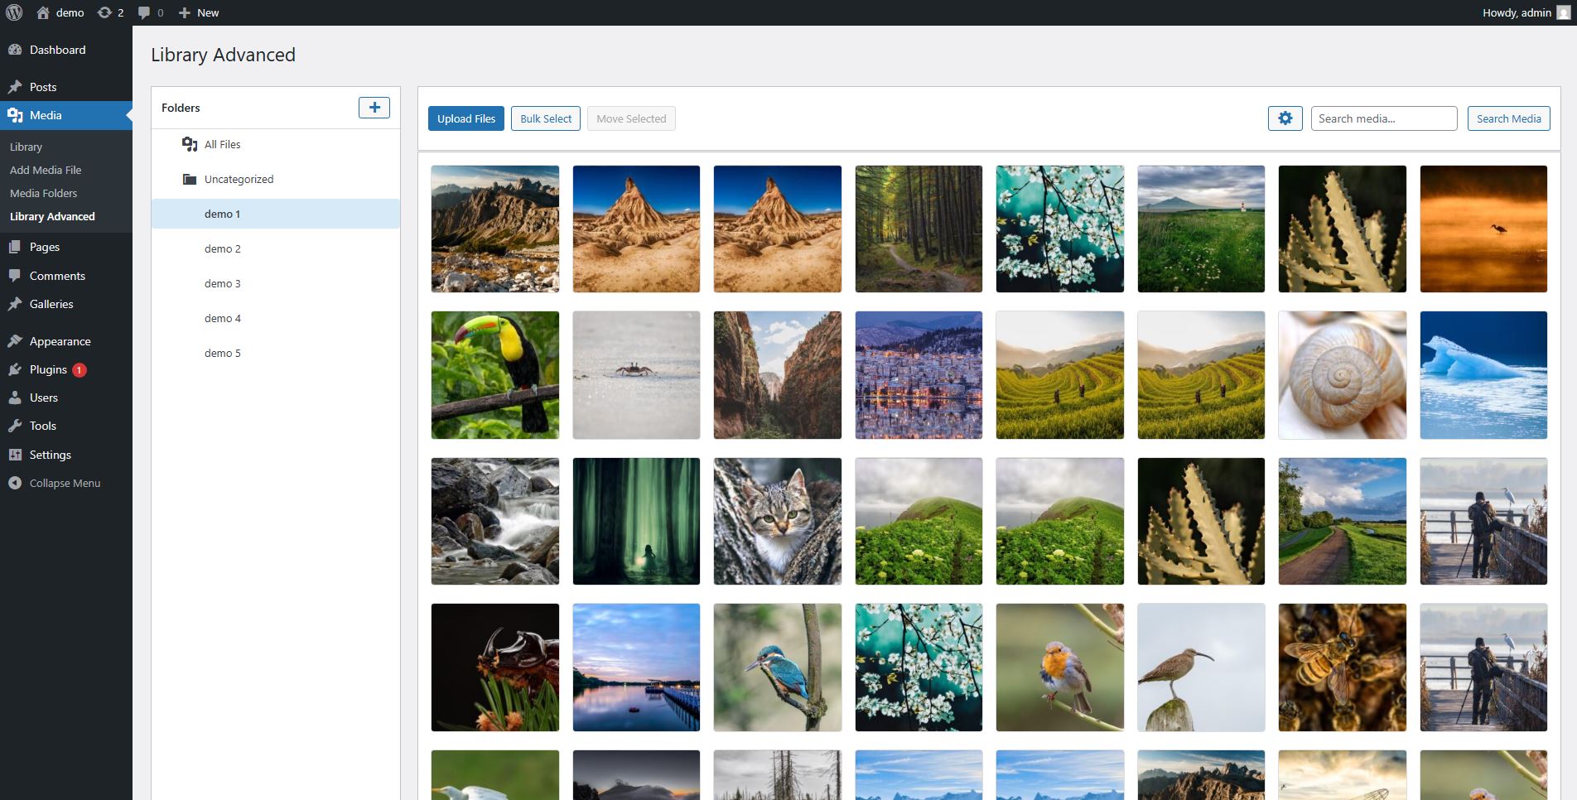Click the WordPress logo in the admin bar
1577x800 pixels.
(15, 12)
